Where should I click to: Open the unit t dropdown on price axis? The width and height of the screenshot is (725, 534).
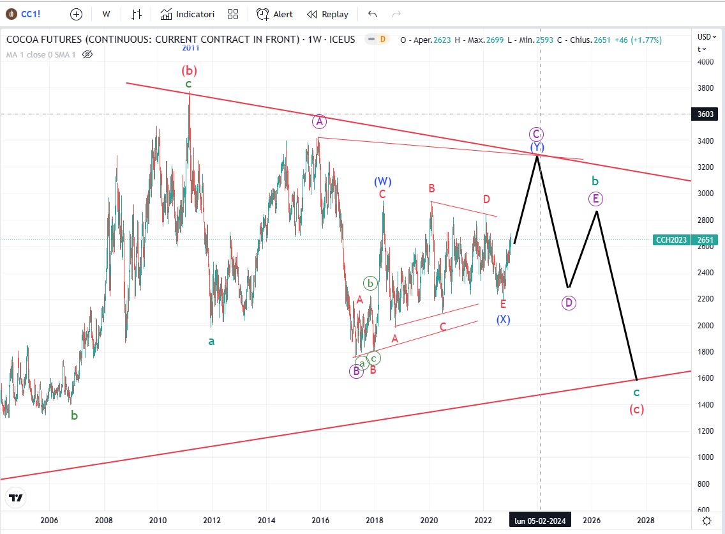(701, 49)
